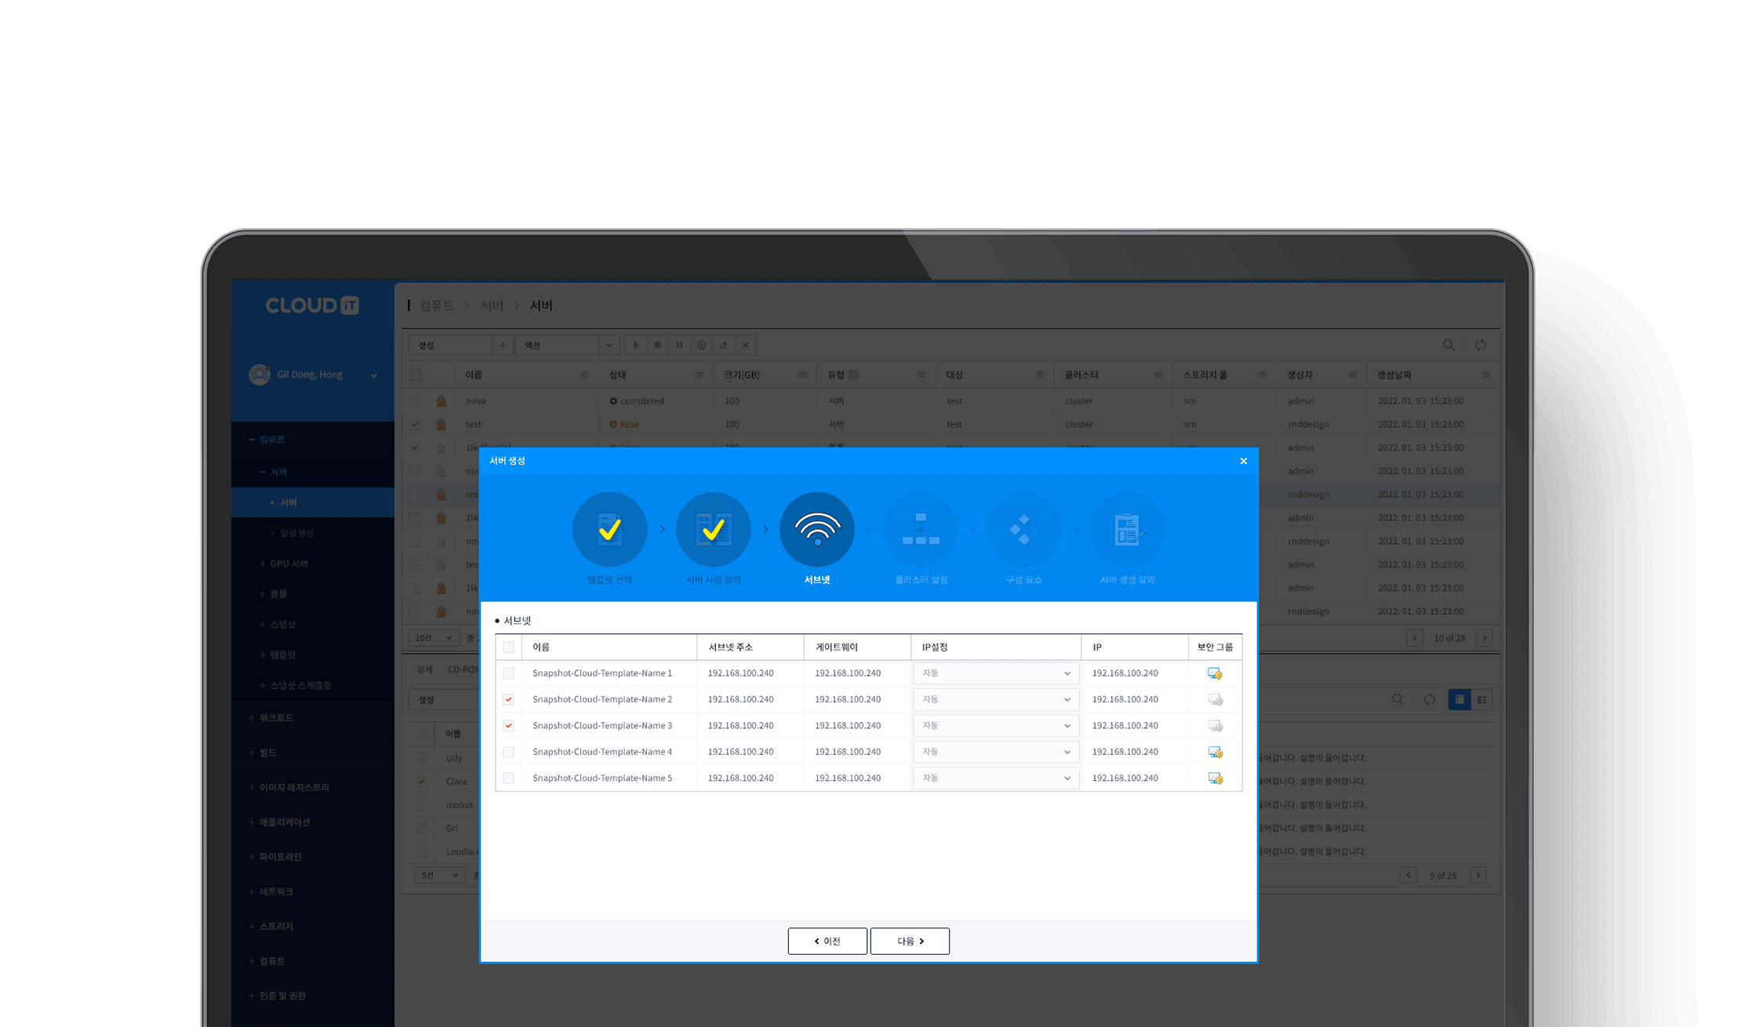Switch to card view in lower panel
Viewport: 1741px width, 1027px height.
[1482, 699]
